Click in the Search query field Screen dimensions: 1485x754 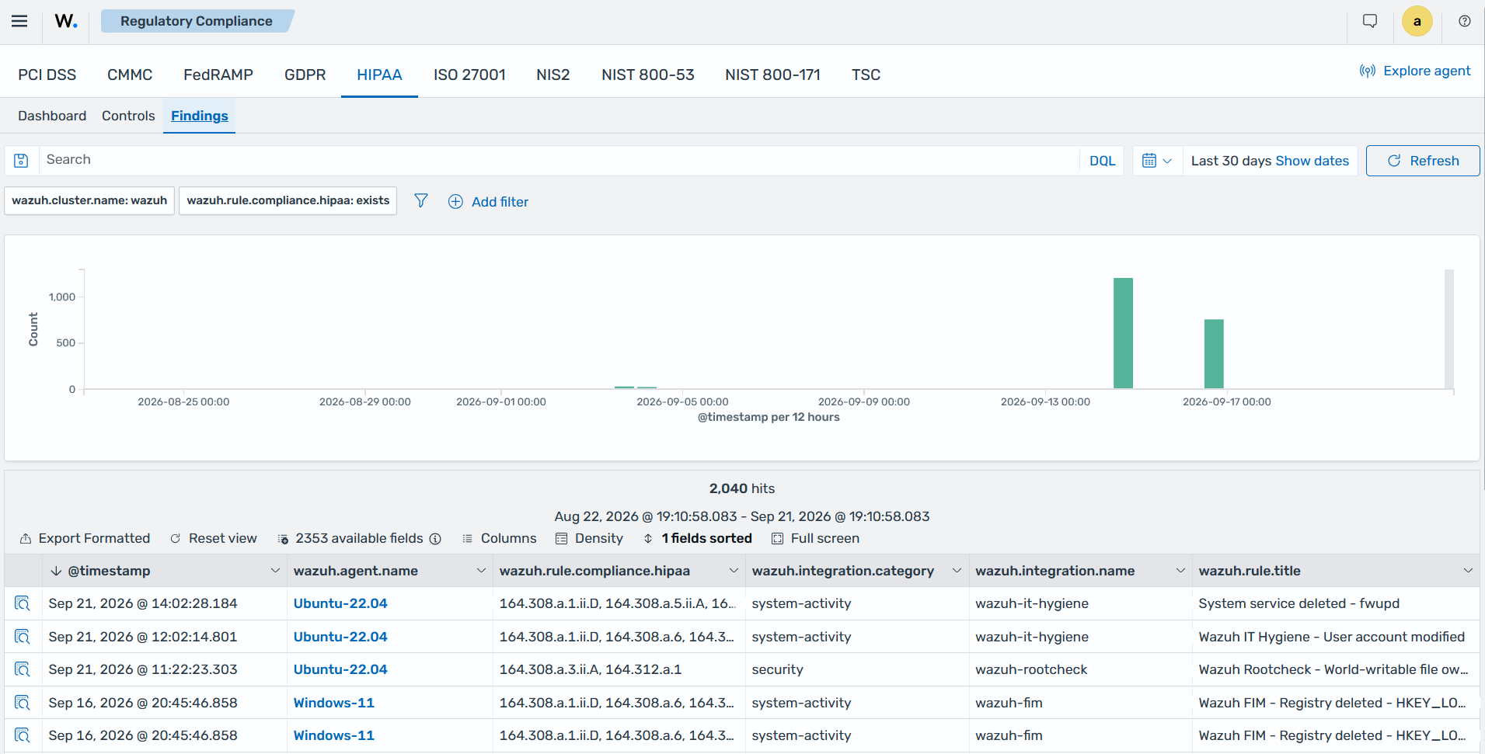point(559,161)
